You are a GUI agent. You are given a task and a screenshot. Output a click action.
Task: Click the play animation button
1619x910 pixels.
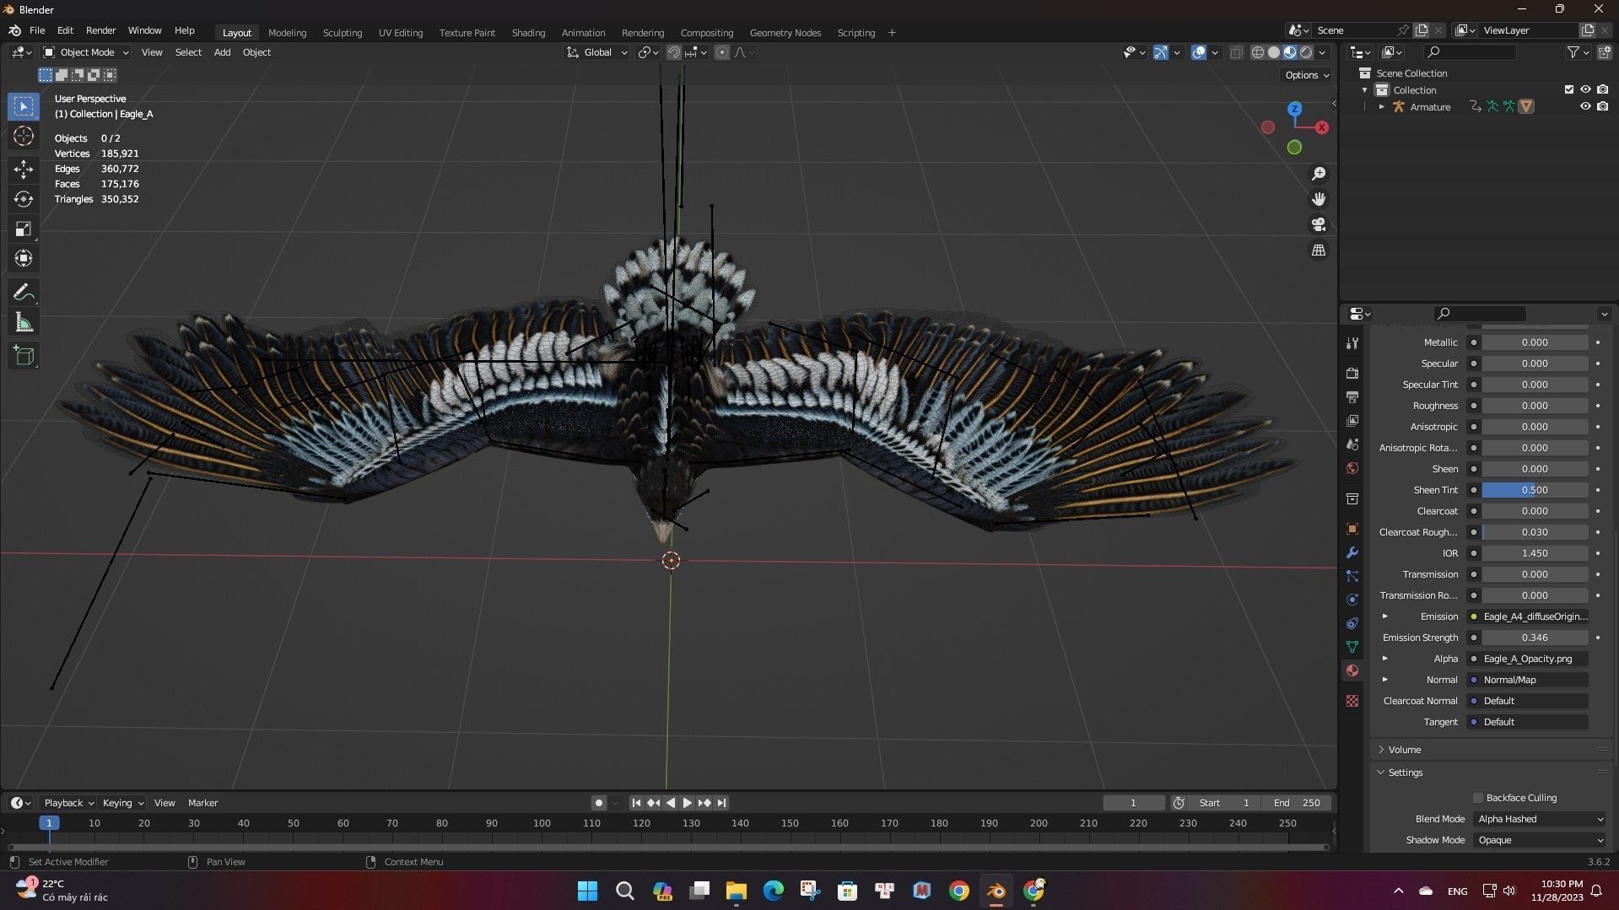[x=687, y=803]
